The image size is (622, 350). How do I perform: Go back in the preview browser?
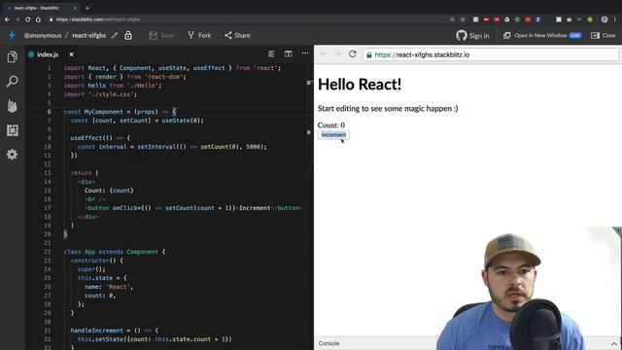324,54
